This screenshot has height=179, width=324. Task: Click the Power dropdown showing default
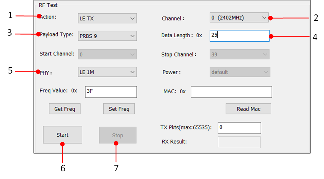tap(240, 72)
